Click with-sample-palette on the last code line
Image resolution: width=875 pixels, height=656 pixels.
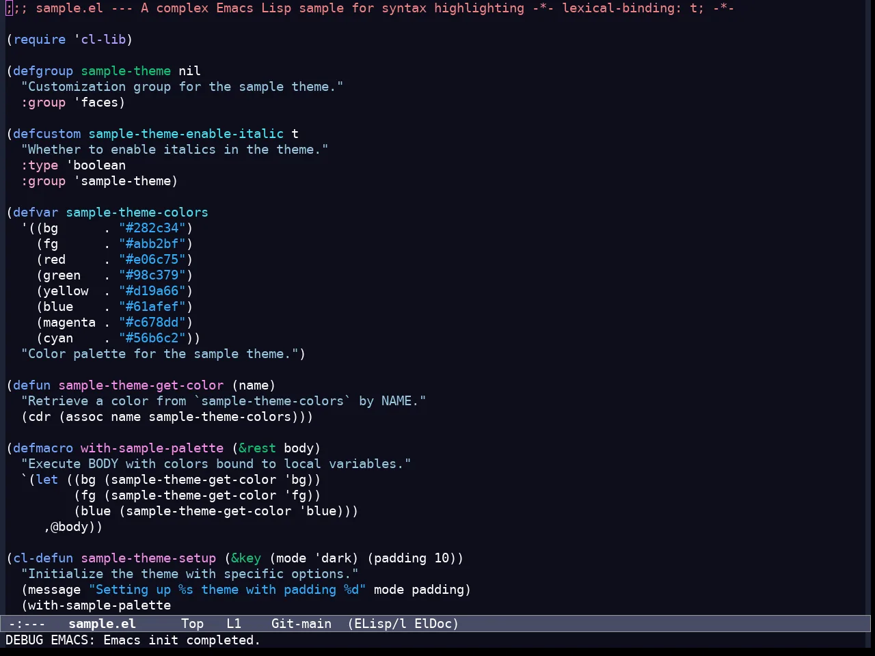pyautogui.click(x=100, y=605)
